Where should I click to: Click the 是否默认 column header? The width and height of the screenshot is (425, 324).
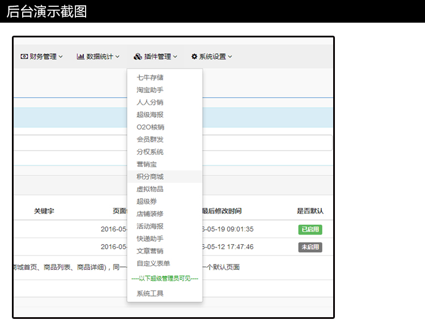coord(310,211)
